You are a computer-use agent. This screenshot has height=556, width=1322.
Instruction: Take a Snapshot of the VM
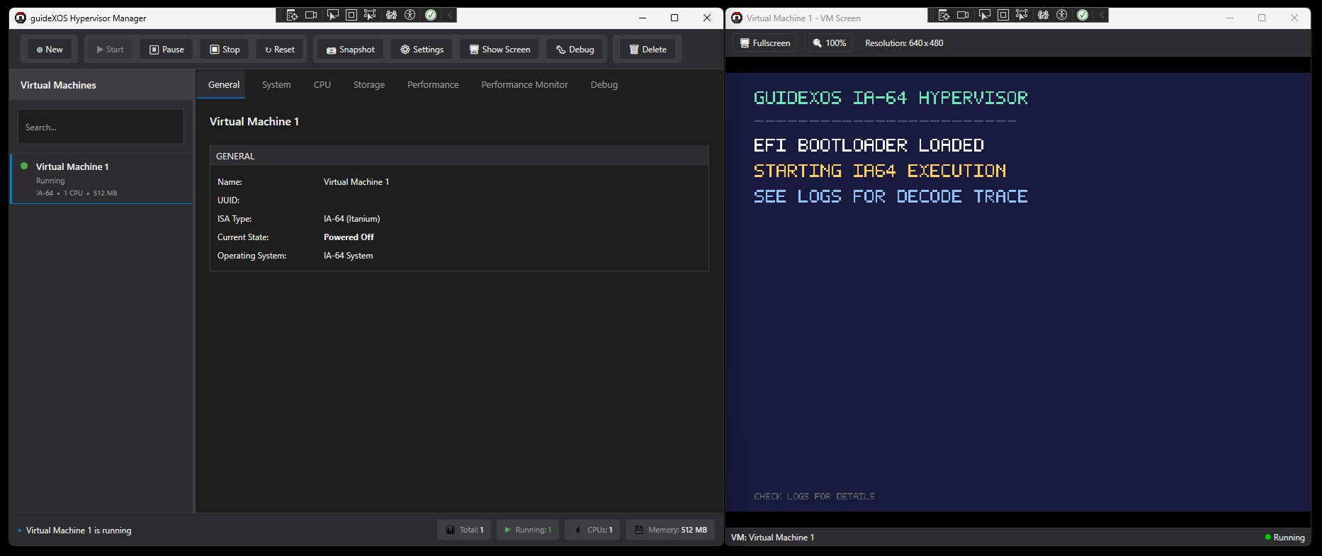coord(351,50)
